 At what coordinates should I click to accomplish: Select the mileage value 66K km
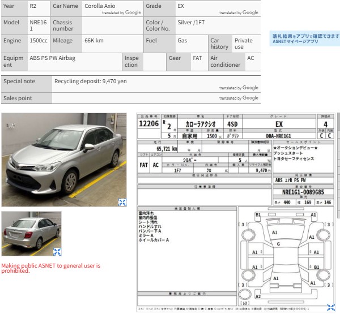pos(94,41)
